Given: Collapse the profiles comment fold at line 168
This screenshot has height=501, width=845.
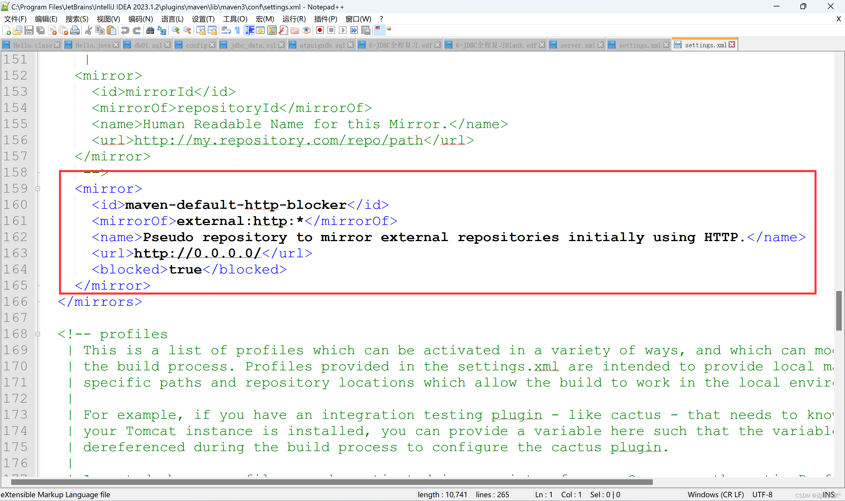Looking at the screenshot, I should [x=38, y=334].
